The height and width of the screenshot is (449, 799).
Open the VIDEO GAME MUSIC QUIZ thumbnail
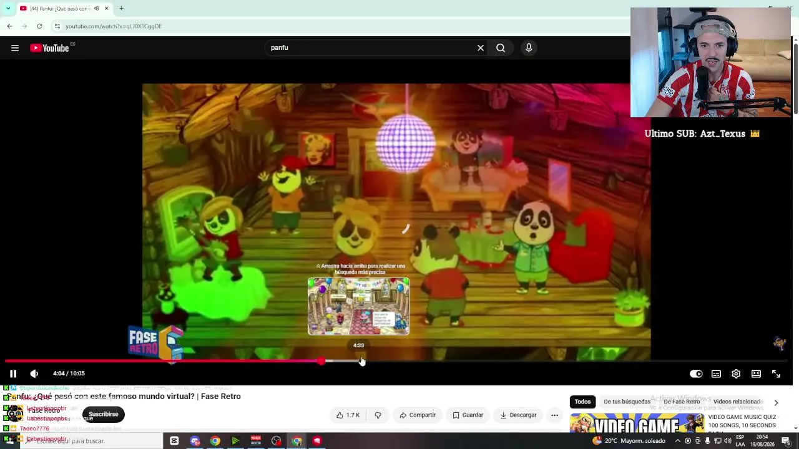coord(637,423)
